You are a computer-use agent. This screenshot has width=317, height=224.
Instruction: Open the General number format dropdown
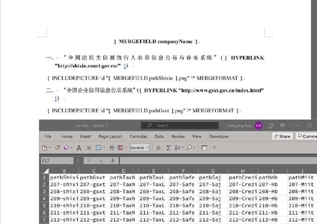pyautogui.click(x=140, y=148)
